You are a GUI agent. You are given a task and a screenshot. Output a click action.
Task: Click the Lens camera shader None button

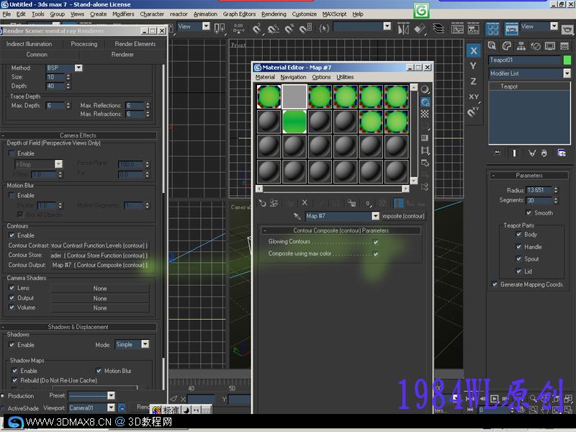coord(100,289)
